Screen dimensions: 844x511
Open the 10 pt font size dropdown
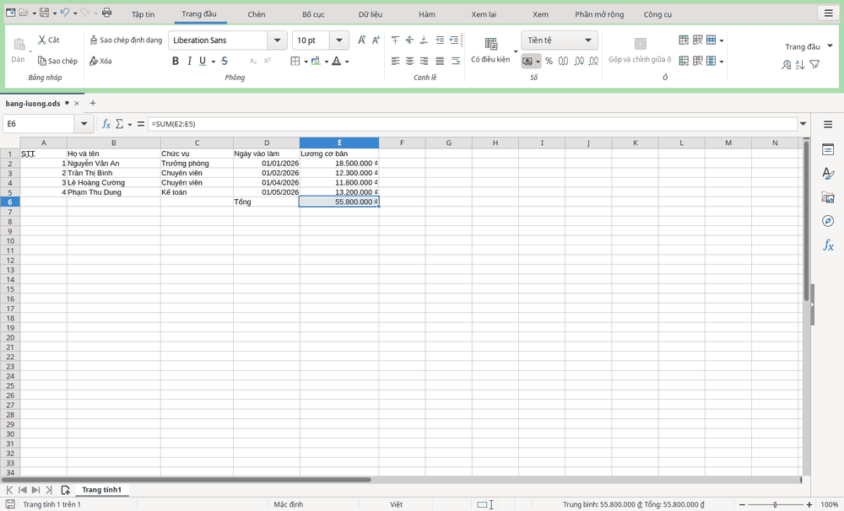339,40
